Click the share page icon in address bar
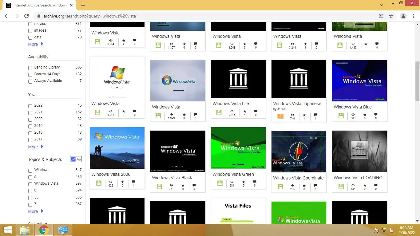This screenshot has height=236, width=420. [x=381, y=16]
